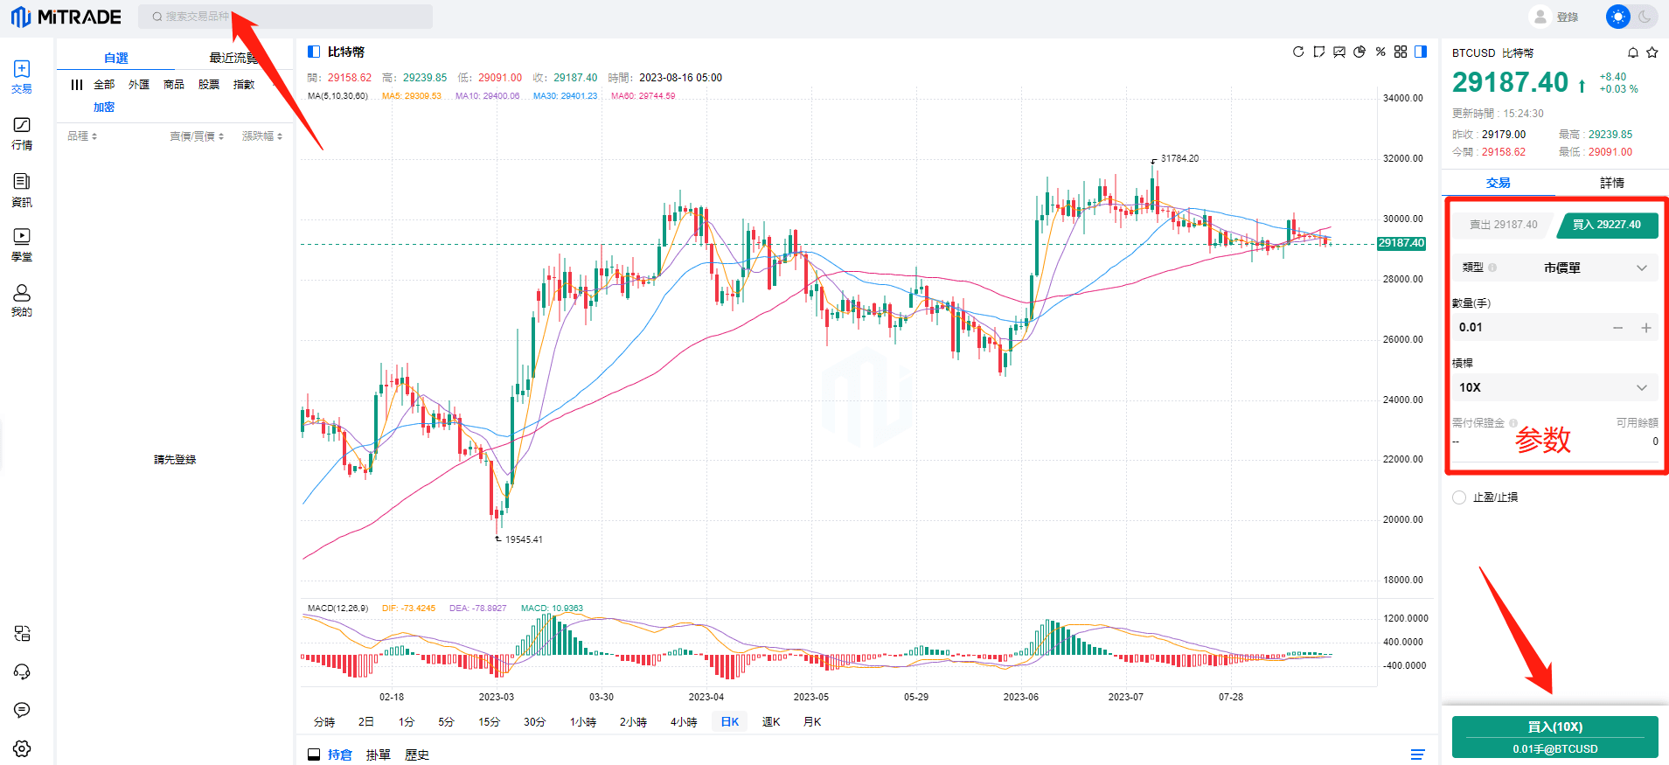This screenshot has width=1669, height=765.
Task: Enable the 止盈/止損 radio option
Action: (x=1459, y=497)
